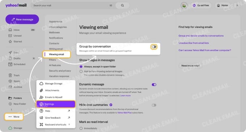This screenshot has height=132, width=246.
Task: Select Always, except in spam folder
Action: click(81, 67)
